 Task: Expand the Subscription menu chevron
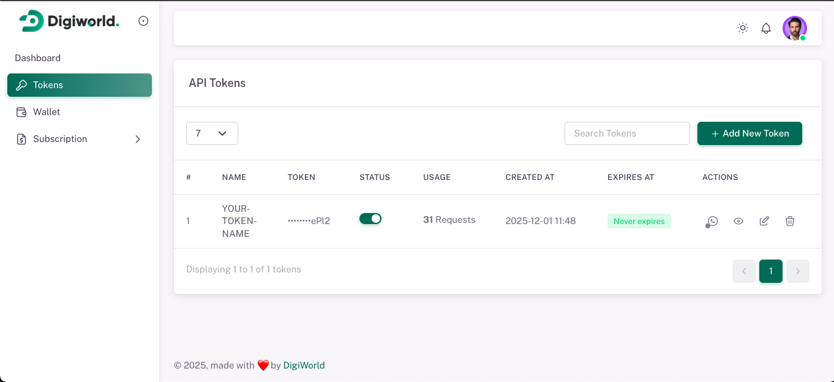tap(138, 139)
